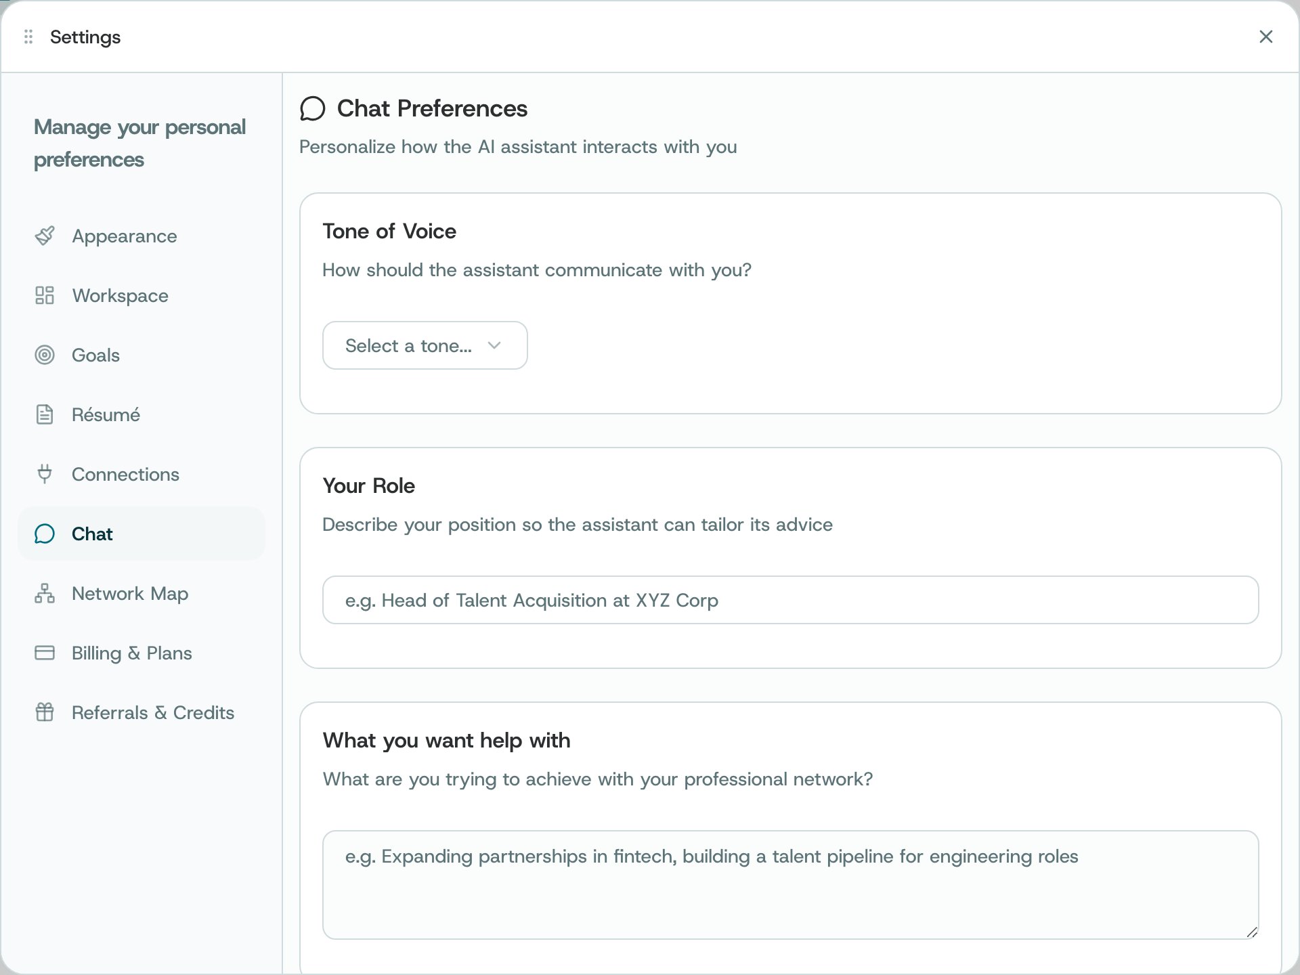This screenshot has width=1300, height=975.
Task: Click the Résumé document icon
Action: point(45,414)
